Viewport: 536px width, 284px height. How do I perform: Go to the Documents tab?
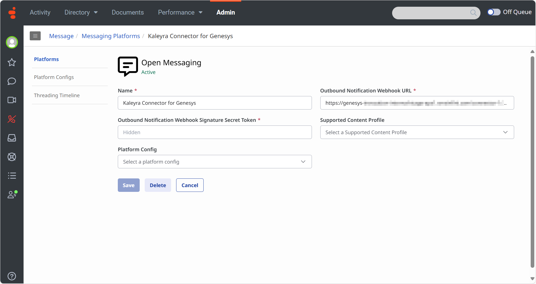coord(128,12)
